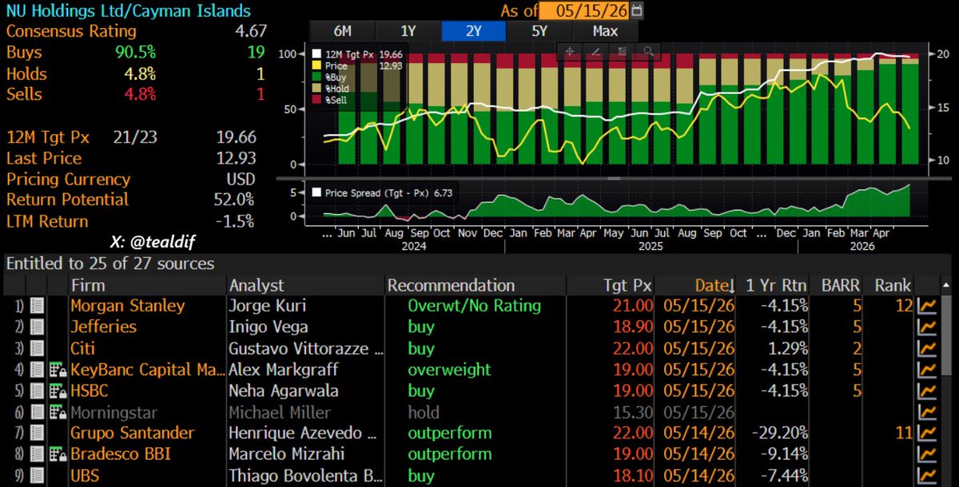This screenshot has height=487, width=959.
Task: Click the locked model icon for Morningstar
Action: coord(58,412)
